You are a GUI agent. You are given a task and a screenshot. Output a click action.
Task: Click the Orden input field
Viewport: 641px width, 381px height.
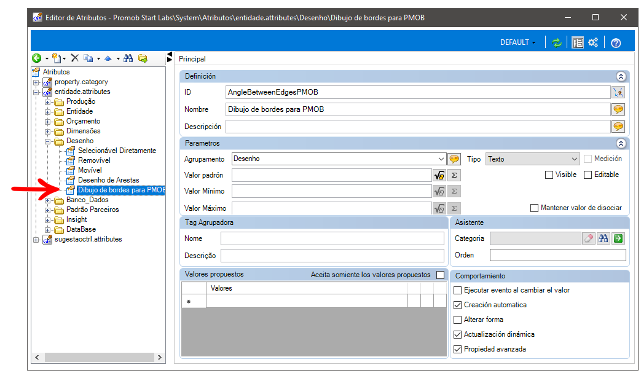pyautogui.click(x=557, y=255)
